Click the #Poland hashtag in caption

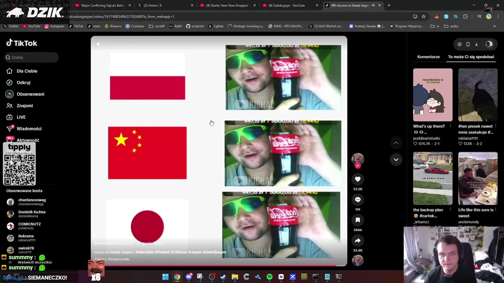(x=162, y=252)
